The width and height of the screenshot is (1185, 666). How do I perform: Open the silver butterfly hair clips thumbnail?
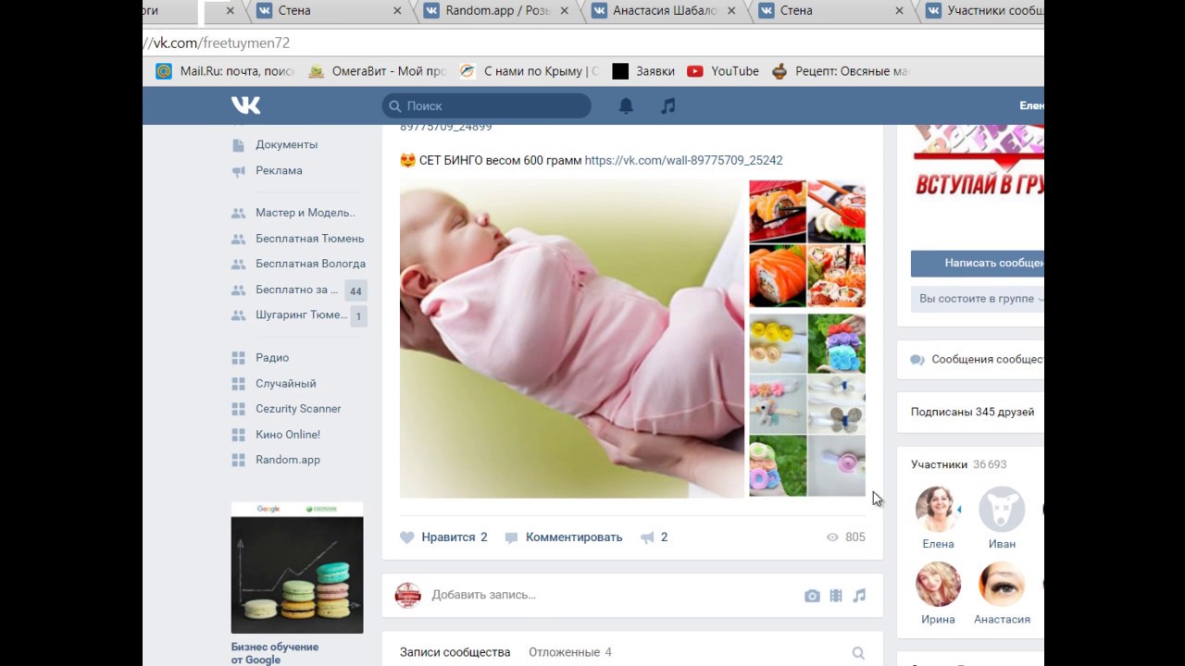837,404
